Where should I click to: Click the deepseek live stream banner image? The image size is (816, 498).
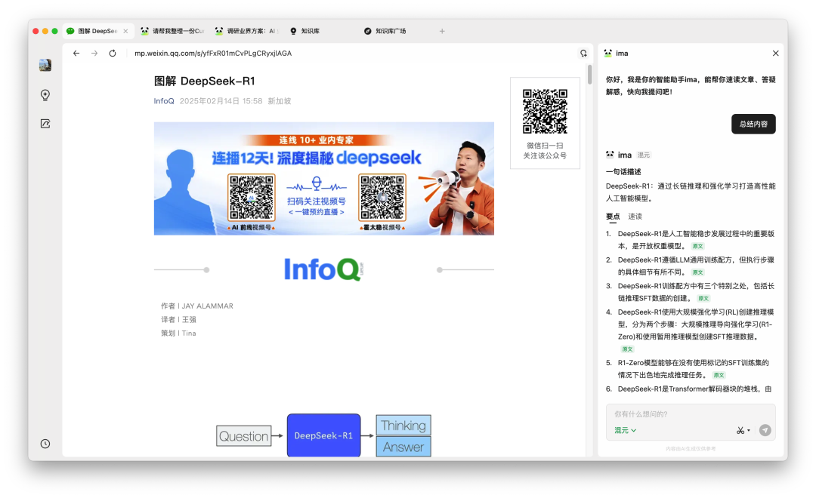pos(323,178)
